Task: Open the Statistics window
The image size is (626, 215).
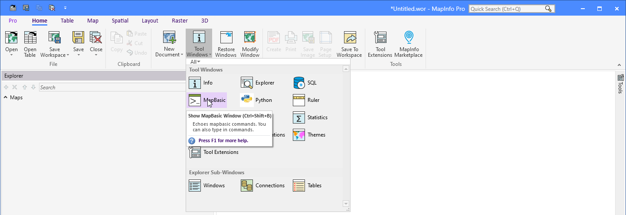Action: [x=310, y=117]
